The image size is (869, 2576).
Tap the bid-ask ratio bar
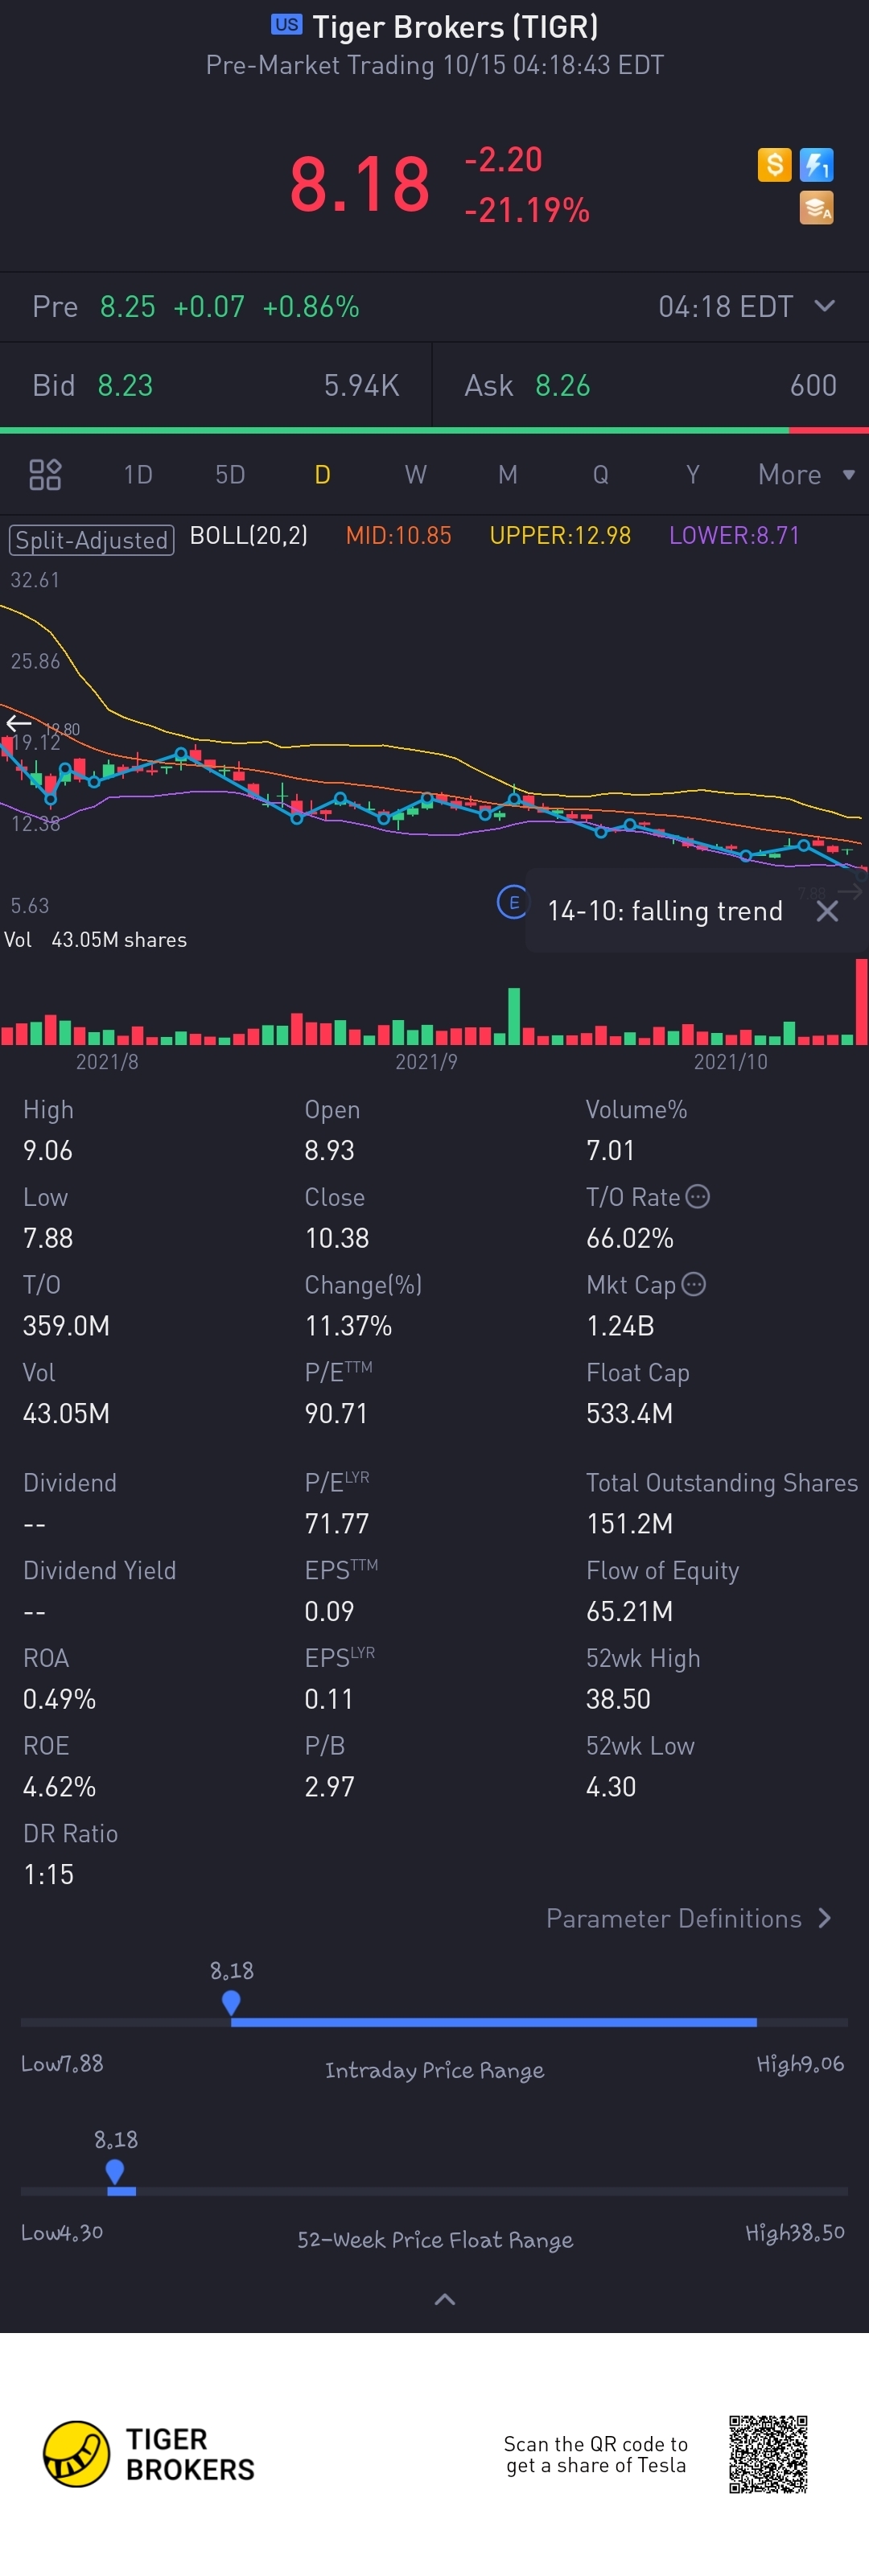[434, 430]
